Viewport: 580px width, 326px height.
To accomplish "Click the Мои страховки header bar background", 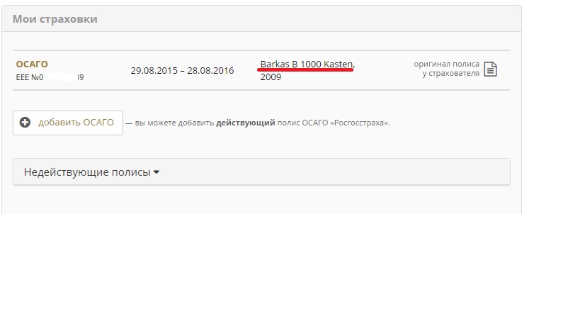I will 296,18.
